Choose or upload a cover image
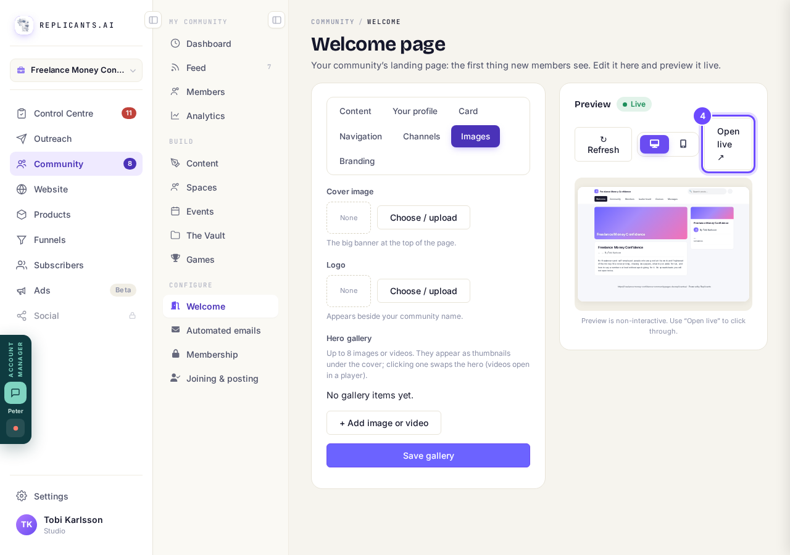The image size is (790, 555). [423, 218]
